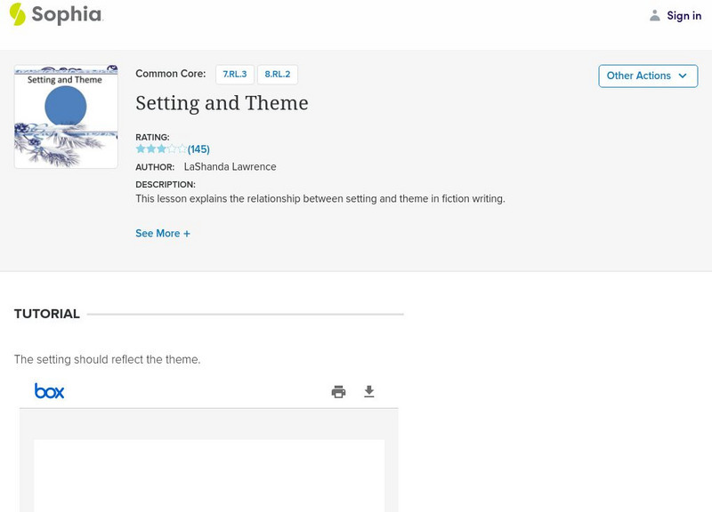The image size is (712, 512).
Task: Click the Setting and Theme thumbnail image
Action: (66, 116)
